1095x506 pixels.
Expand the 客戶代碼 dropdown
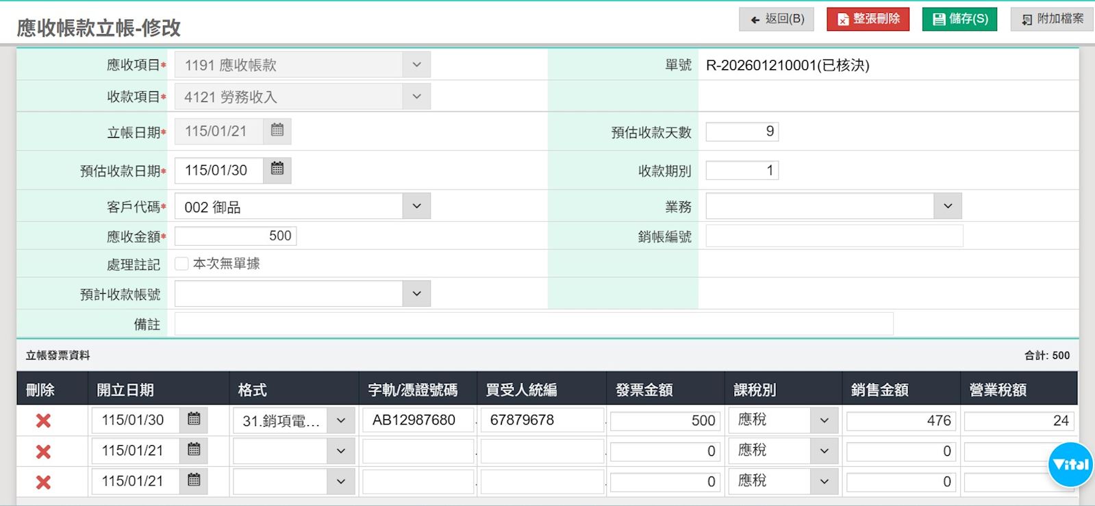pos(416,206)
